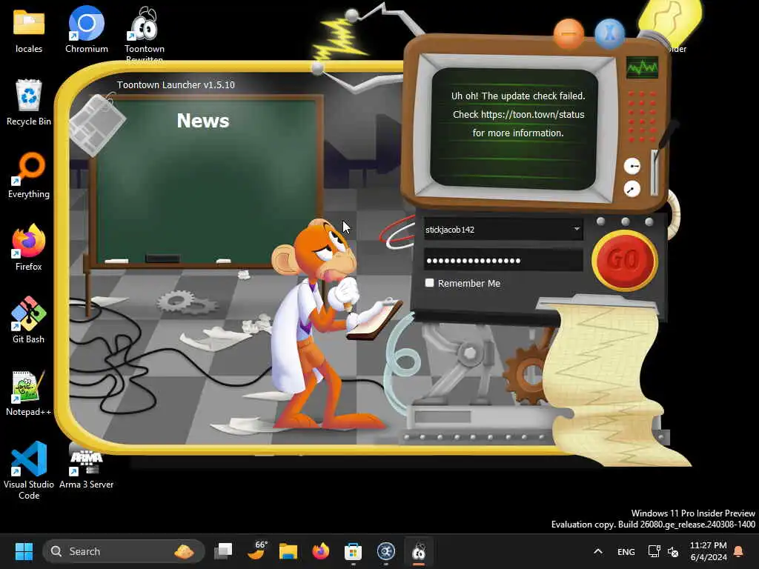Image resolution: width=759 pixels, height=569 pixels.
Task: Select the Recycle Bin icon
Action: tap(29, 102)
